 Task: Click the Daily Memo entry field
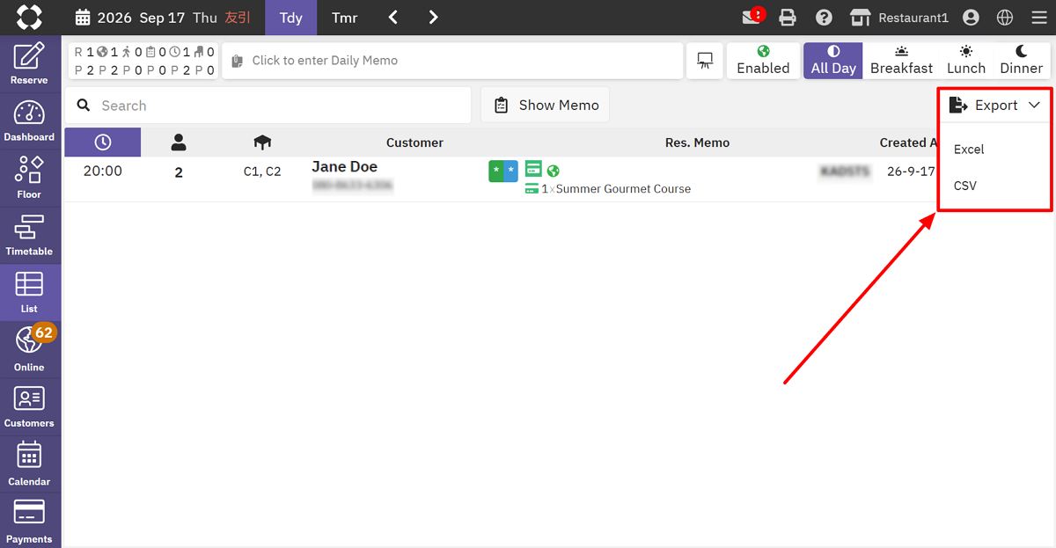click(452, 61)
